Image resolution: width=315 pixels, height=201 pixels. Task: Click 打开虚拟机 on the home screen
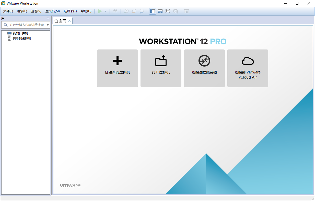(x=161, y=68)
